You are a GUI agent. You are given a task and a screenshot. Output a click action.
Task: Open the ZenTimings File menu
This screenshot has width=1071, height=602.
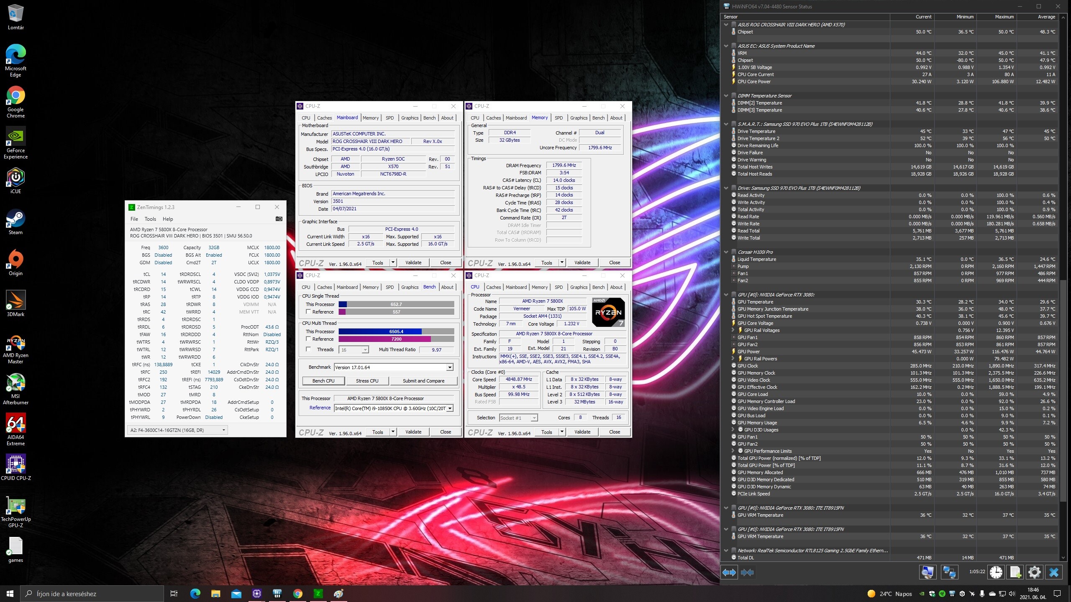134,219
